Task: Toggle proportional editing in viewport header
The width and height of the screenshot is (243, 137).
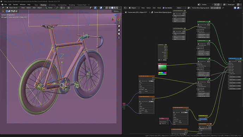Action: pos(69,8)
